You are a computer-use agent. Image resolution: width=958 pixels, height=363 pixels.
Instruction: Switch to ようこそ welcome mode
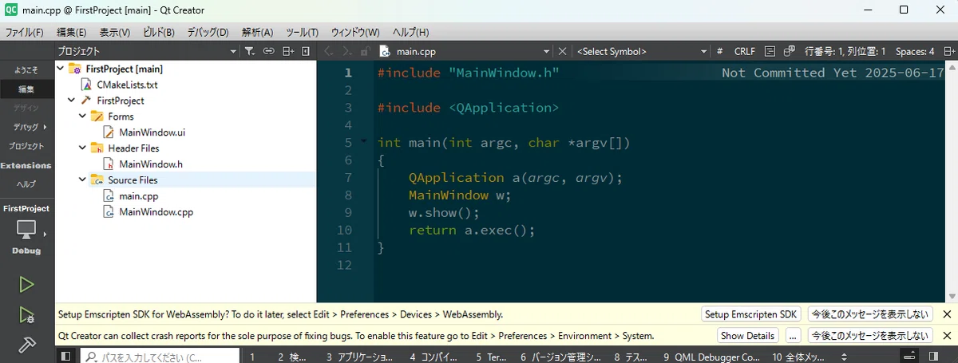26,70
